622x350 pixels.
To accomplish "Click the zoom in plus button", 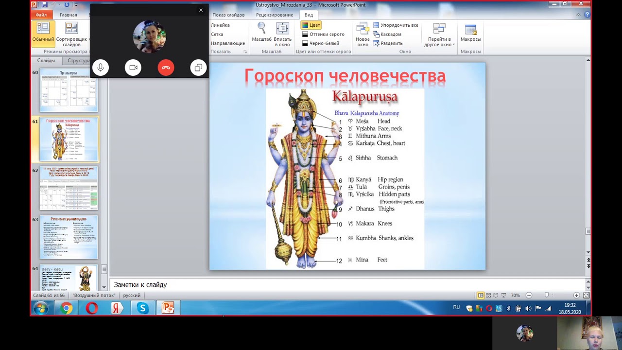I will (576, 295).
